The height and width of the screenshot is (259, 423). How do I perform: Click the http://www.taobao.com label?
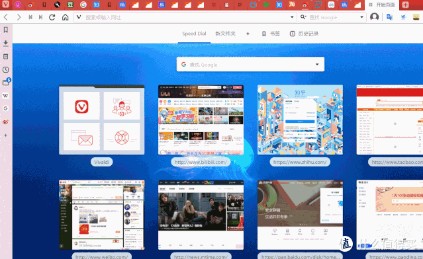396,162
